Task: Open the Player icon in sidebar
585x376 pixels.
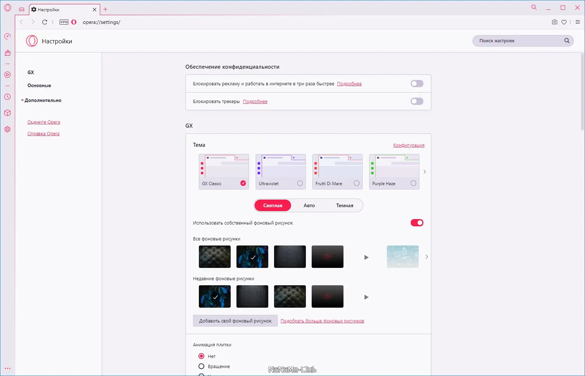Action: [8, 75]
